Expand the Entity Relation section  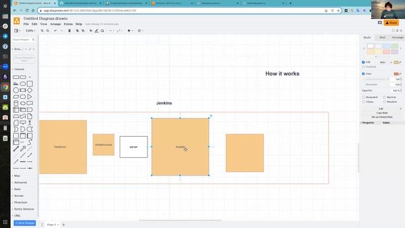pos(23,209)
